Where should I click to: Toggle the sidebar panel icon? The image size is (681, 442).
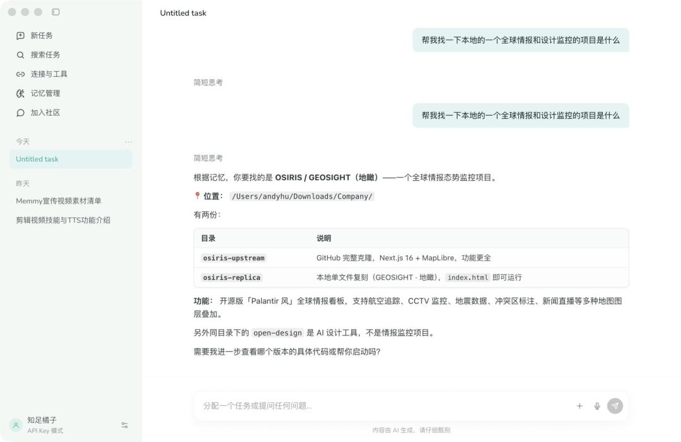55,12
